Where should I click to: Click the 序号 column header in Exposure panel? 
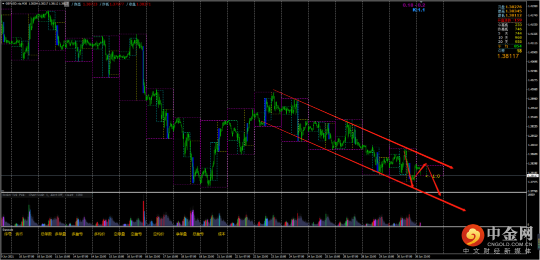(x=7, y=233)
